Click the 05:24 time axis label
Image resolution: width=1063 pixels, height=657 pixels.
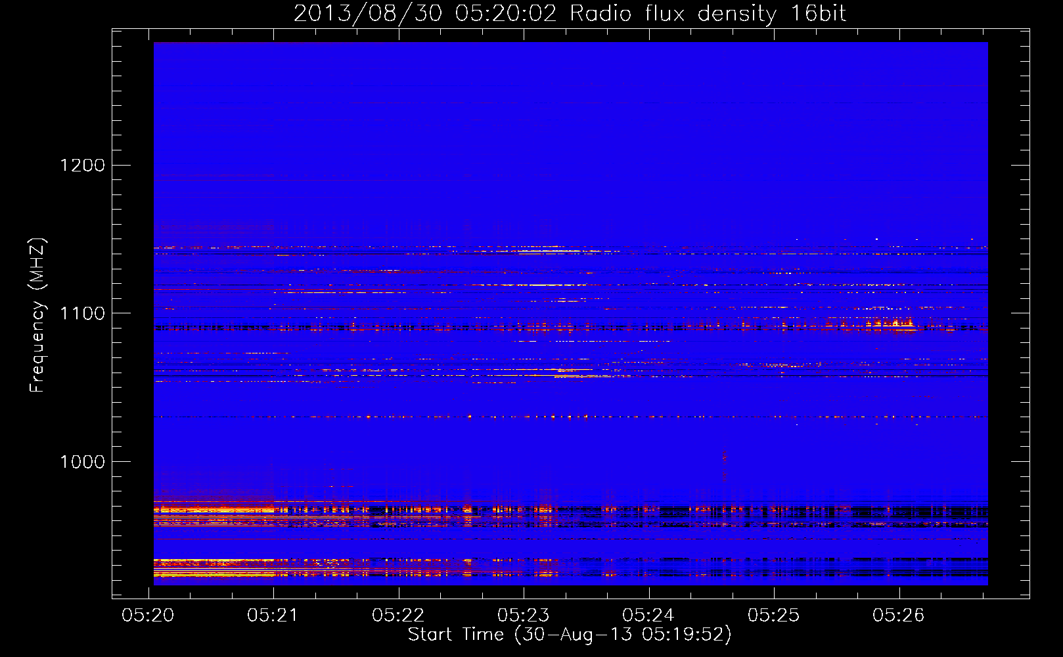648,616
